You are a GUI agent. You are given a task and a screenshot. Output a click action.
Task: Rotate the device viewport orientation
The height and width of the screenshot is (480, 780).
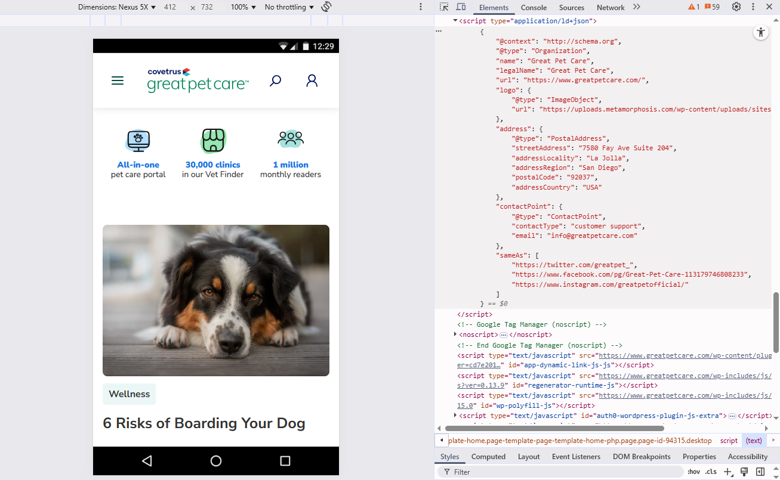(326, 7)
